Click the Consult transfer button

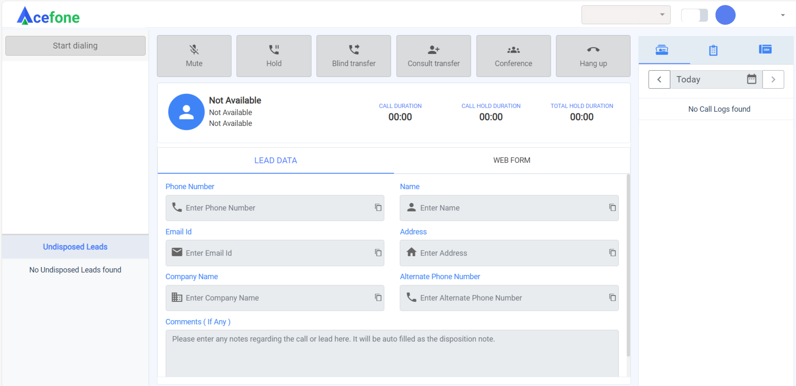[x=433, y=56]
